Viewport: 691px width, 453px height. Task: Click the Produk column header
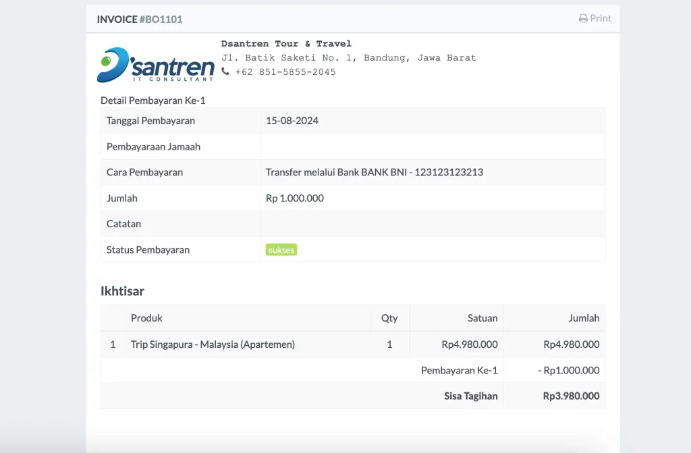coord(146,318)
